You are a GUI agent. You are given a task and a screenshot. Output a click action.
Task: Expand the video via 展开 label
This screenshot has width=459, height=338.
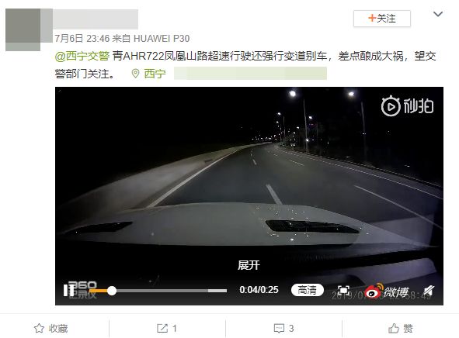(x=249, y=265)
